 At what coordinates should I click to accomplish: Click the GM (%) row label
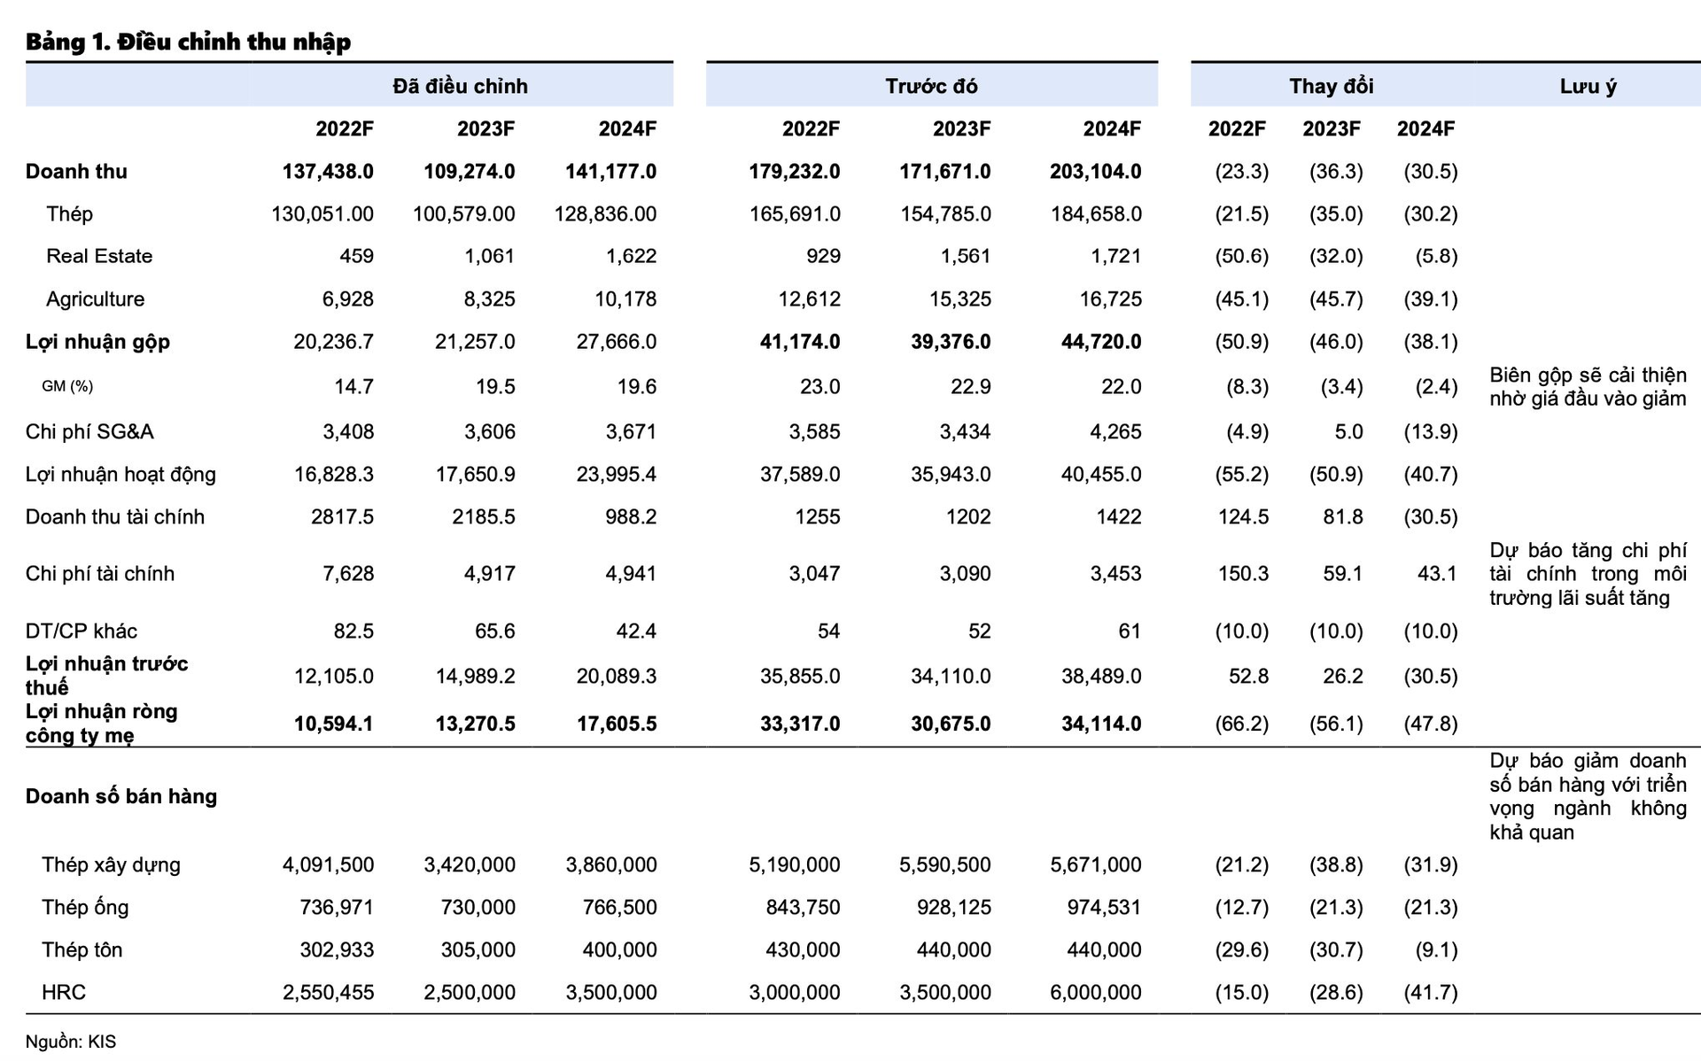point(67,386)
